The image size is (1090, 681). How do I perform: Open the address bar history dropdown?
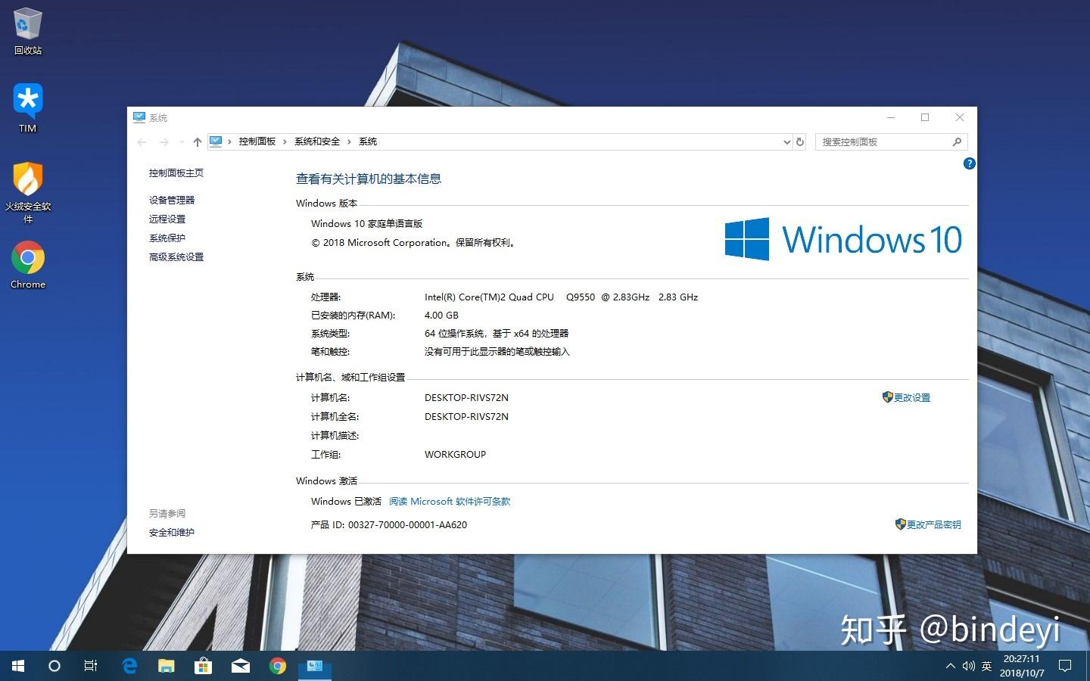786,141
